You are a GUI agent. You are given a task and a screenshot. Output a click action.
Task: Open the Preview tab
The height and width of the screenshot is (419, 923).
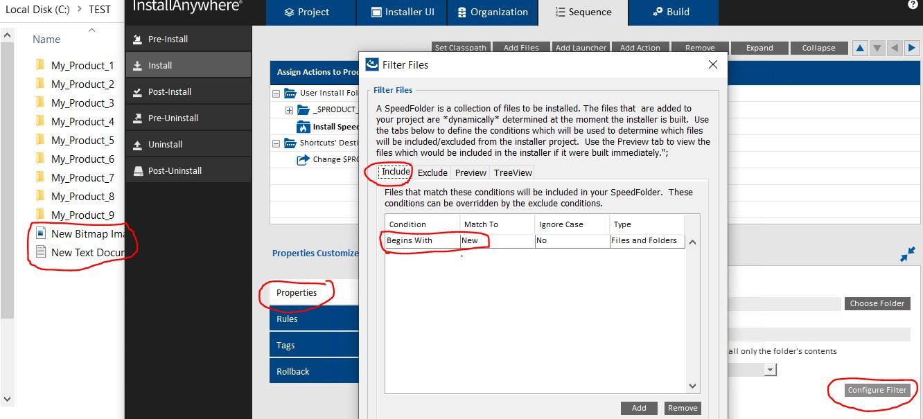click(x=471, y=172)
